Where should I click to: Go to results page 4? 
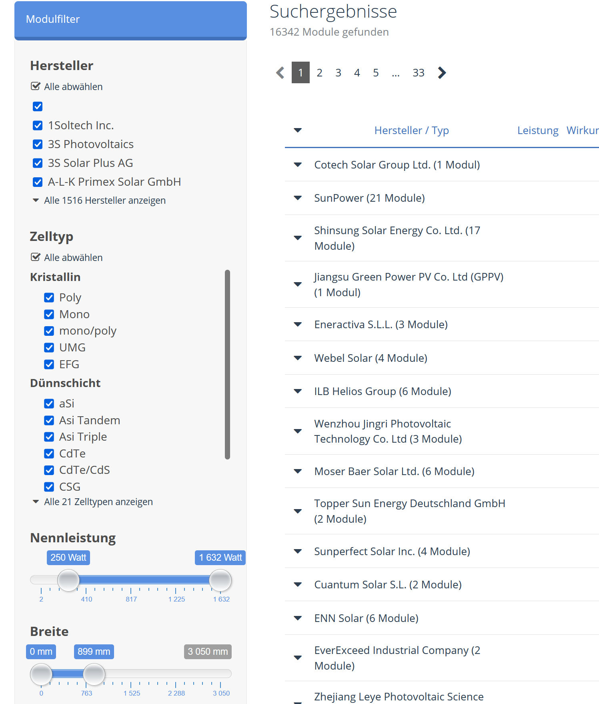coord(357,72)
